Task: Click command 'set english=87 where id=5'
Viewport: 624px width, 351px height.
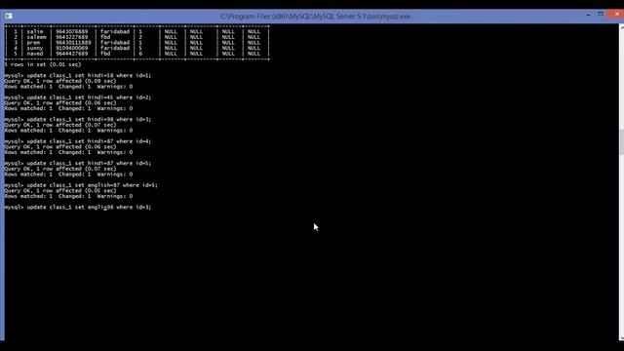Action: (116, 185)
